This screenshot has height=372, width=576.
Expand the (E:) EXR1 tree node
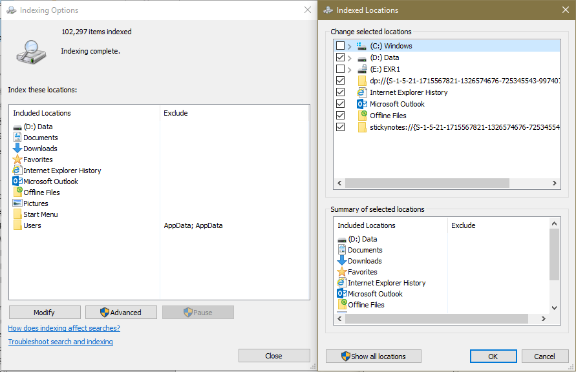click(350, 68)
